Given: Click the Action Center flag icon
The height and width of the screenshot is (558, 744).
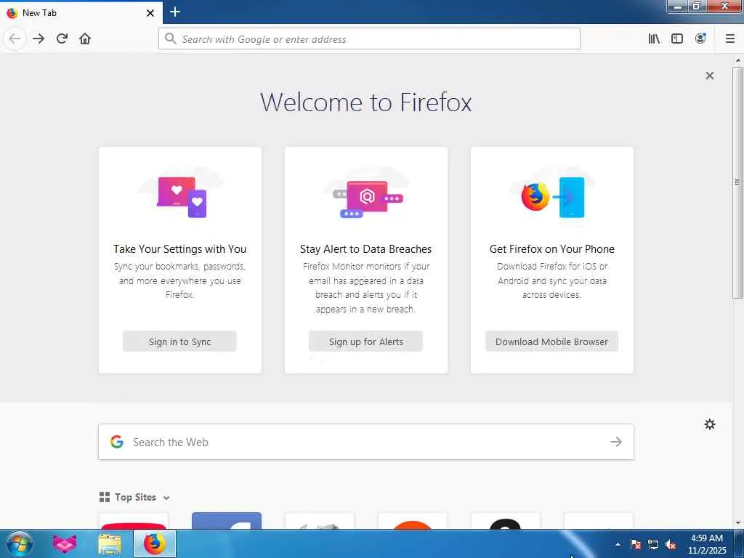Looking at the screenshot, I should tap(636, 544).
